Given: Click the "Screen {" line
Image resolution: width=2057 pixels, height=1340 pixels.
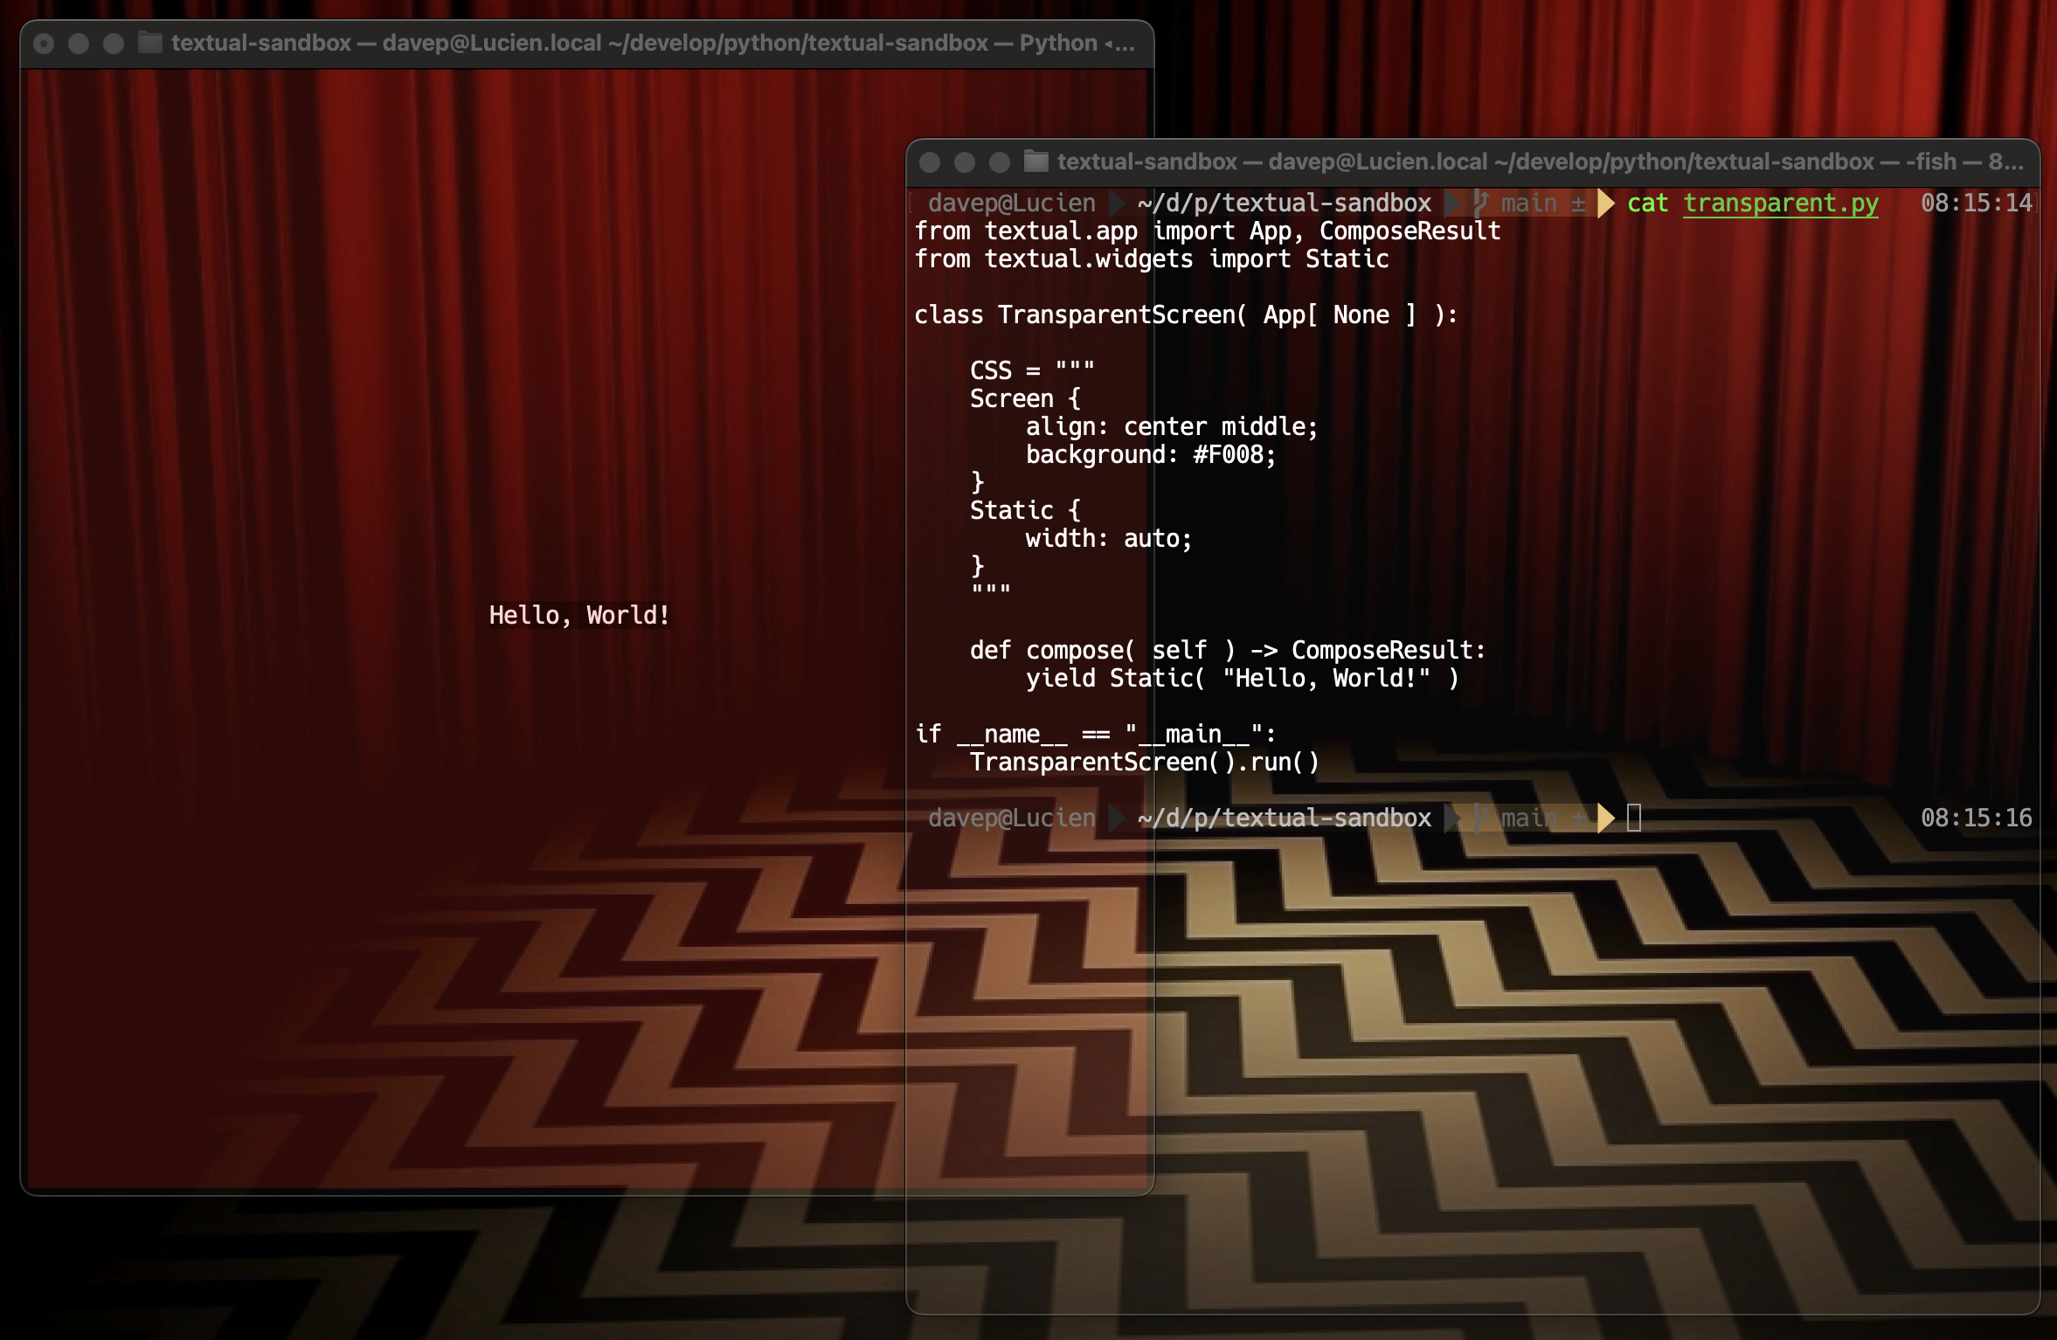Looking at the screenshot, I should click(x=1025, y=399).
